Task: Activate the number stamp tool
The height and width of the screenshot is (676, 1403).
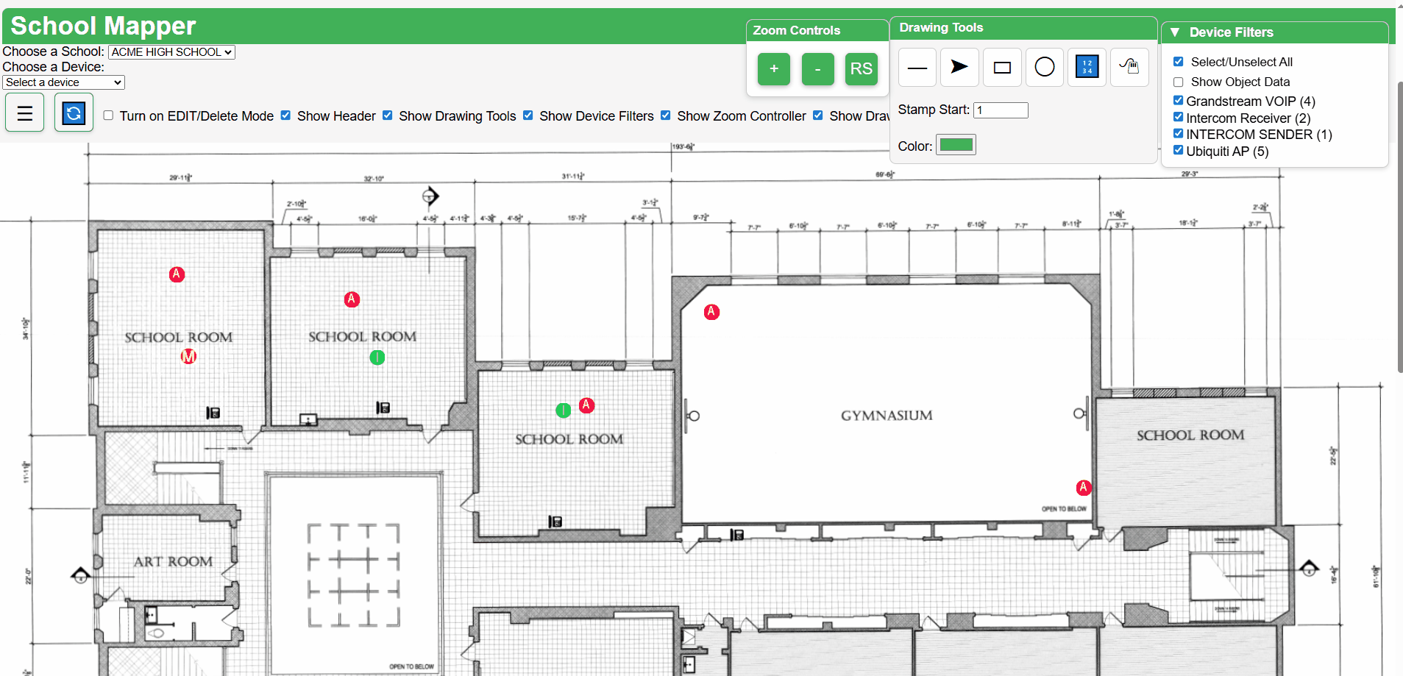Action: pos(1087,68)
